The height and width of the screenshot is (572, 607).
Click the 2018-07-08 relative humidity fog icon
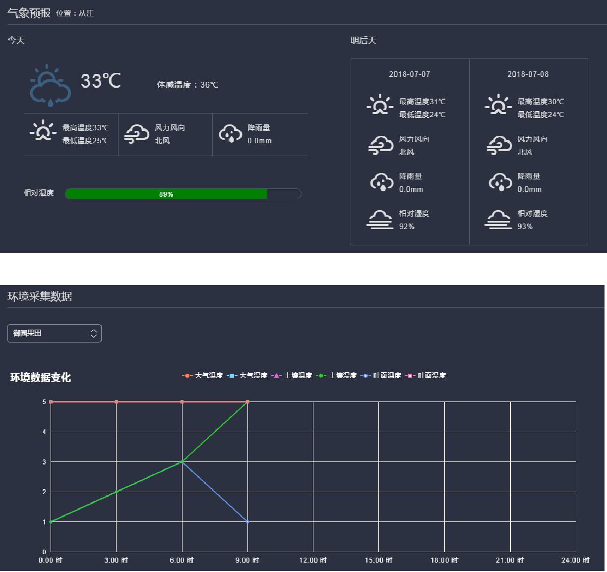[x=498, y=220]
